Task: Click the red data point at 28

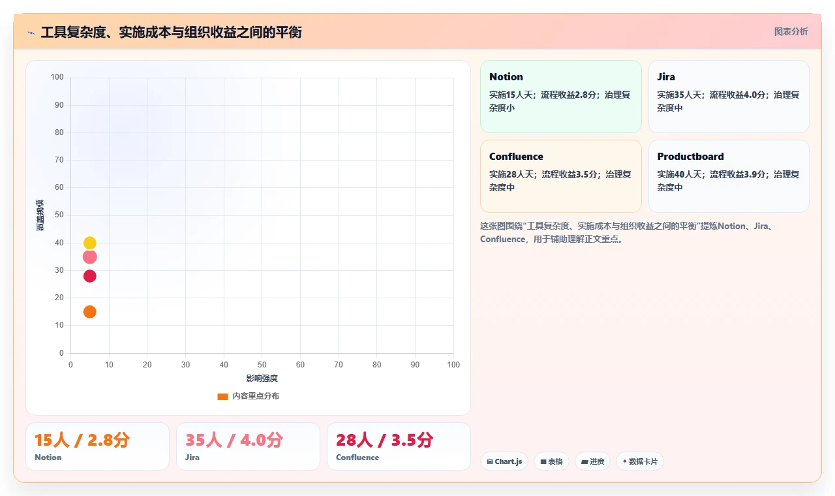Action: [90, 276]
